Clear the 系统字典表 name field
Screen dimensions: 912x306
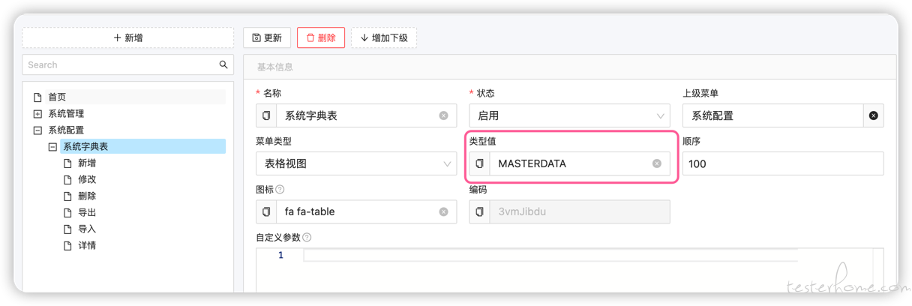pyautogui.click(x=443, y=115)
